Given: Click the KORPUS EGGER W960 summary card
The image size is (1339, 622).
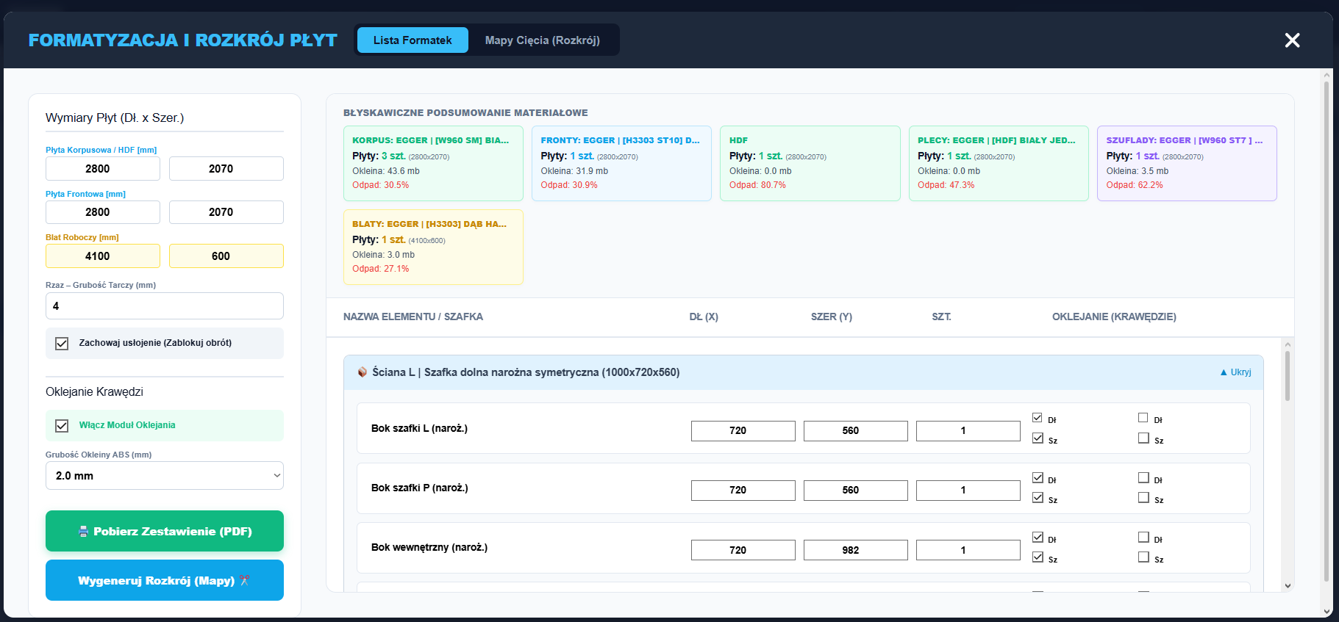Looking at the screenshot, I should coord(433,163).
